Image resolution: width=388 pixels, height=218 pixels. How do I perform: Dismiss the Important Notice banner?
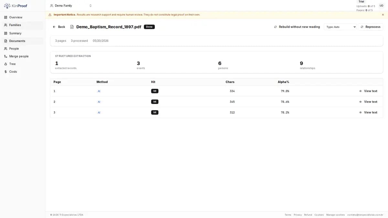(383, 15)
